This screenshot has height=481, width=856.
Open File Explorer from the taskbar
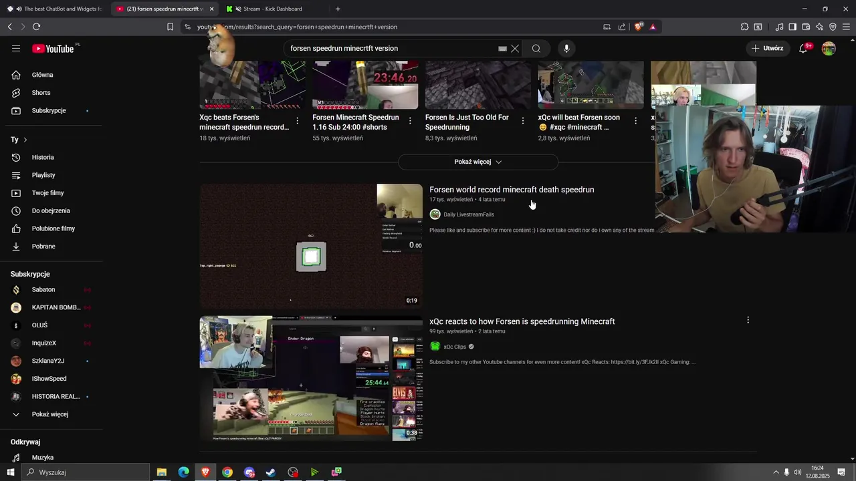[x=162, y=472]
